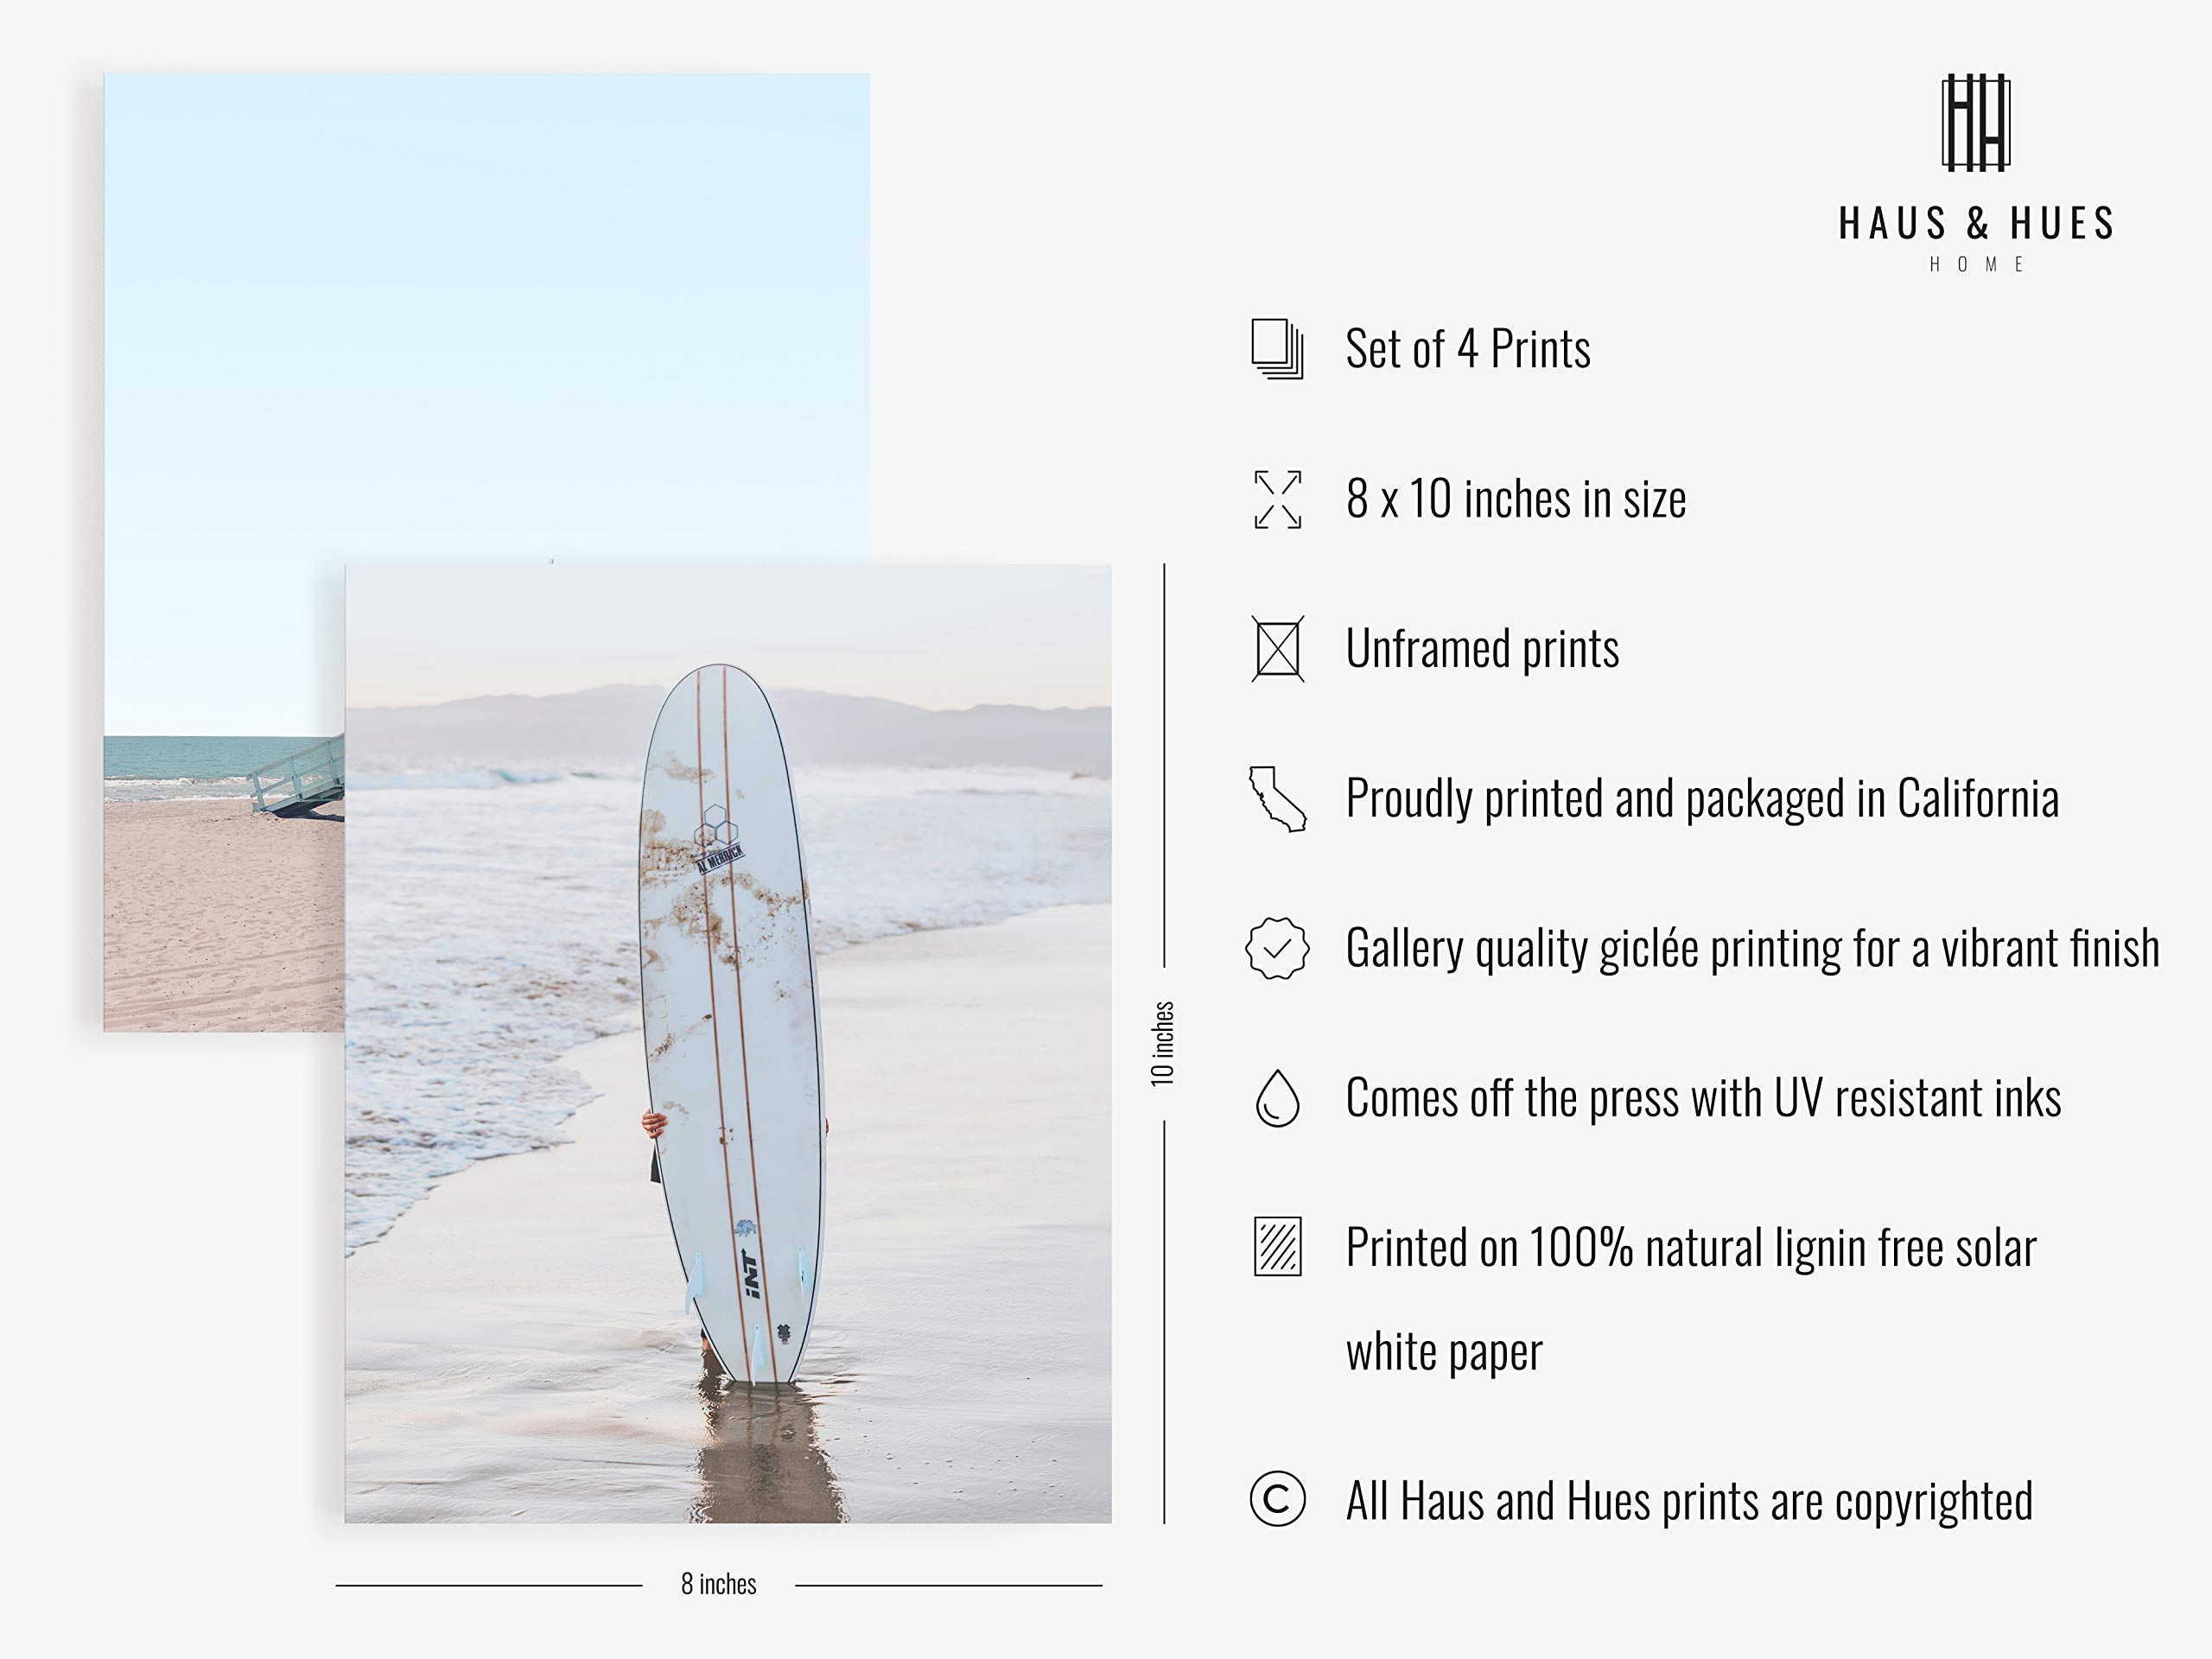Click the 'HAUS & HUES' brand name

[1977, 223]
